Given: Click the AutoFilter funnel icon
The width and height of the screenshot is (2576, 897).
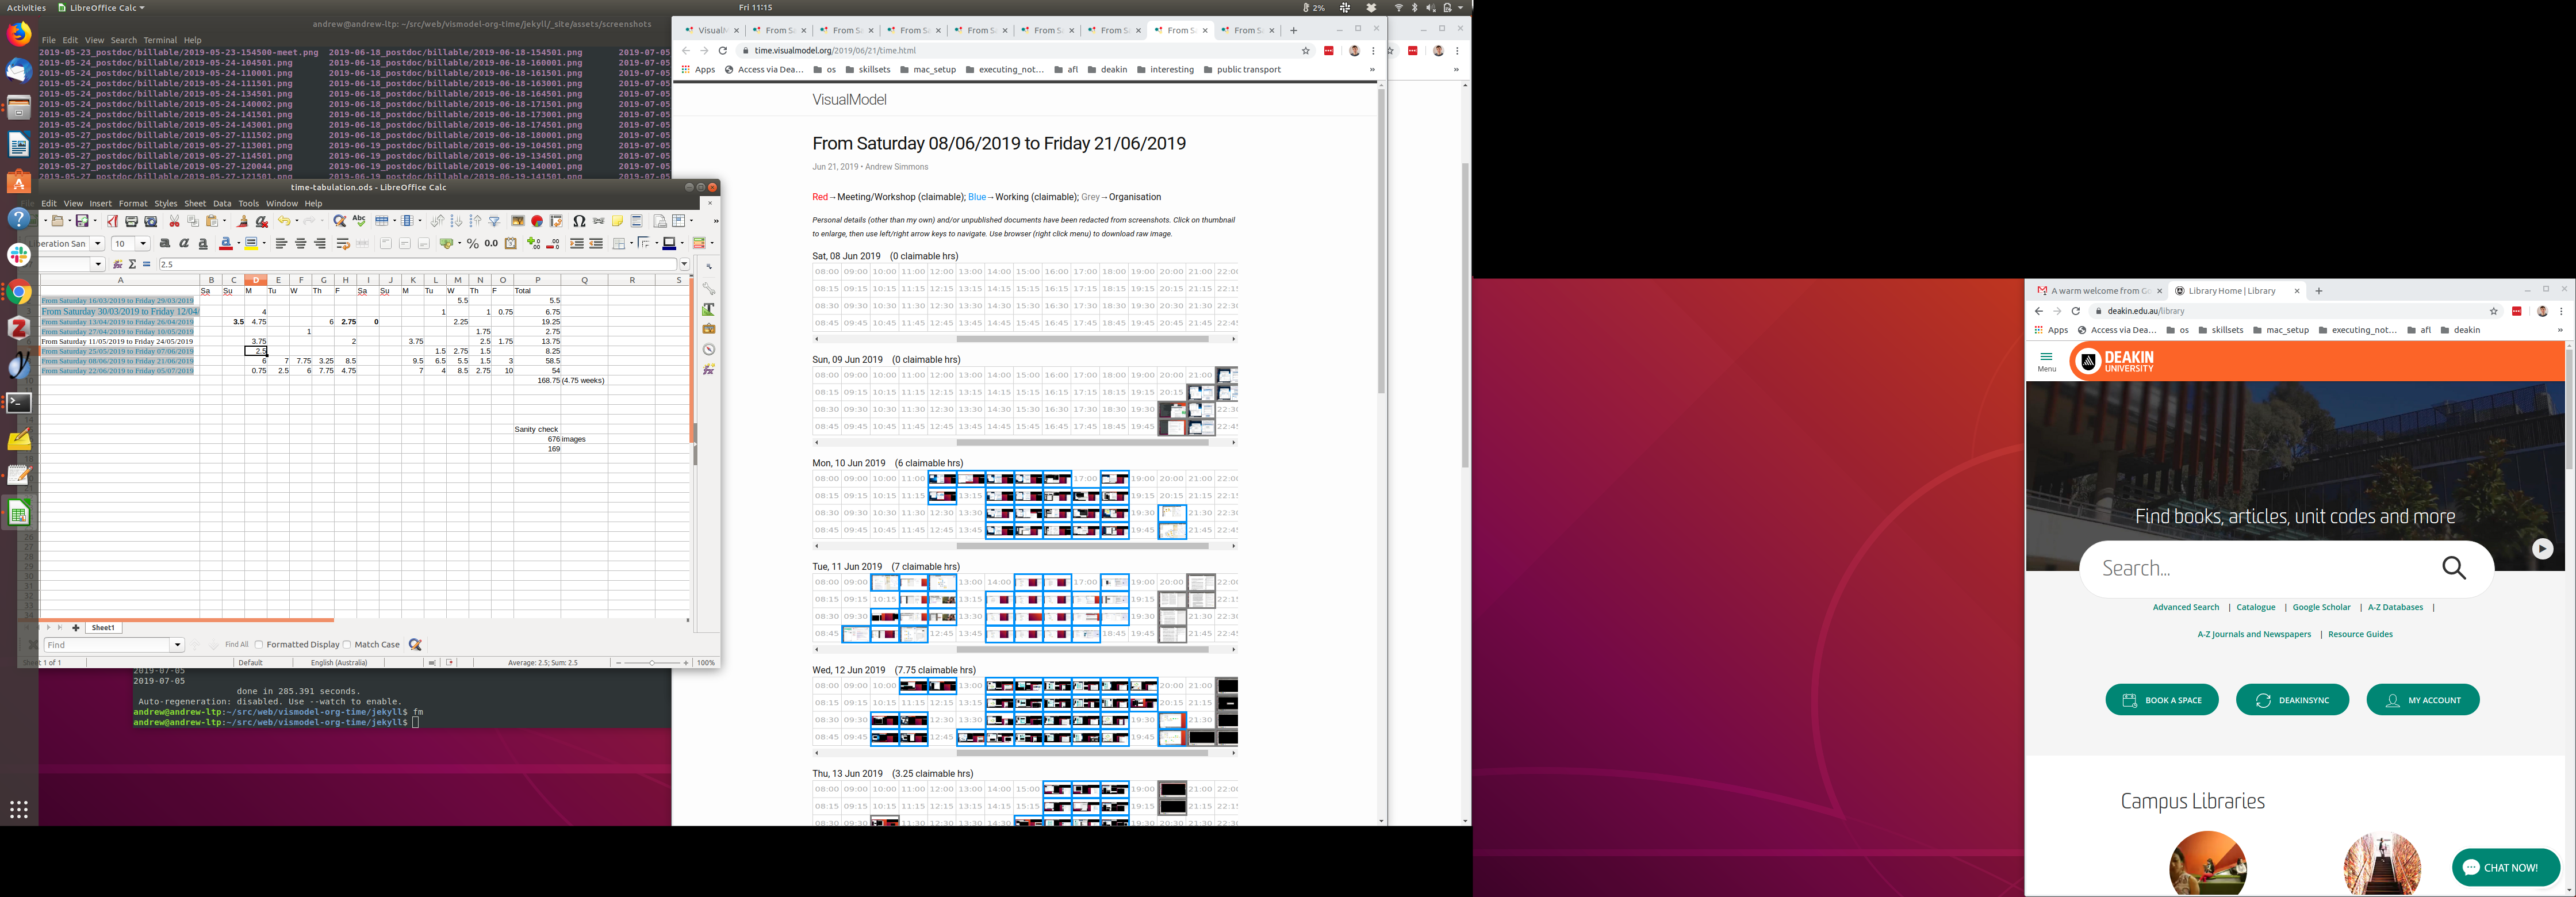Looking at the screenshot, I should (494, 221).
